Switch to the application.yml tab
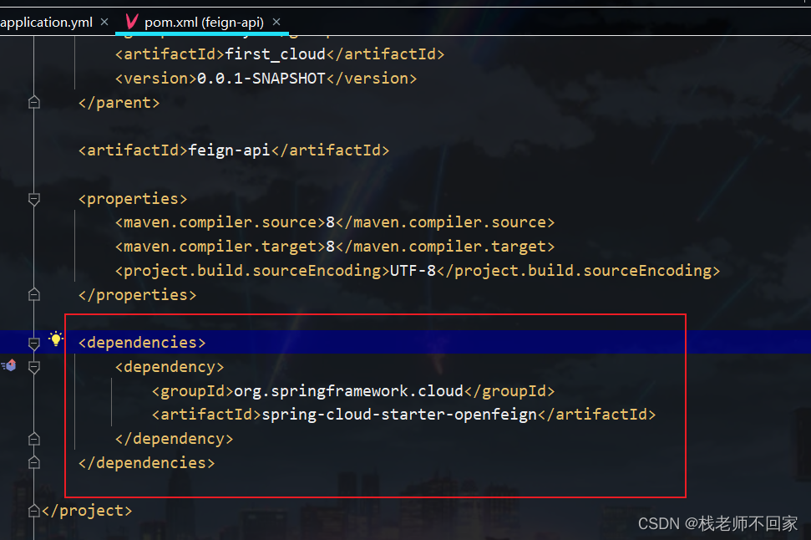This screenshot has height=540, width=811. pos(46,23)
